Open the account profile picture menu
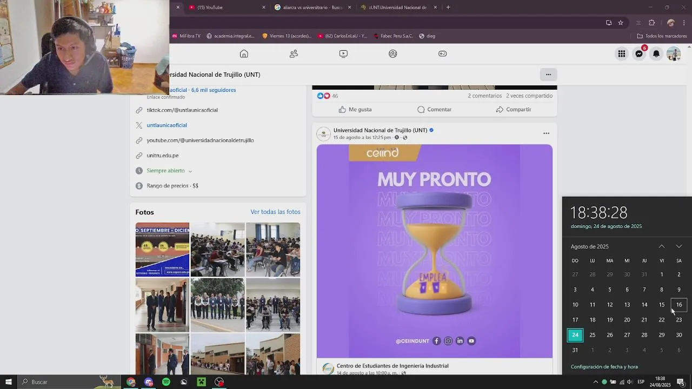 674,53
